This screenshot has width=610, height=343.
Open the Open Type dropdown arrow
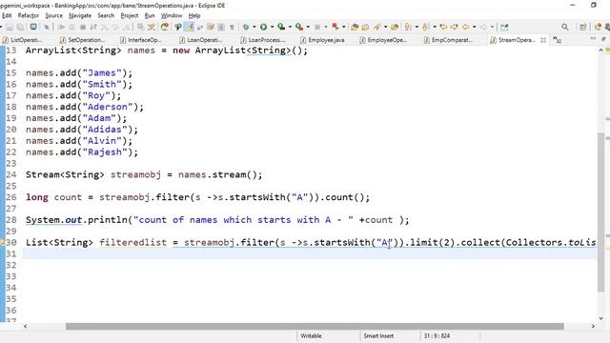[x=385, y=27]
